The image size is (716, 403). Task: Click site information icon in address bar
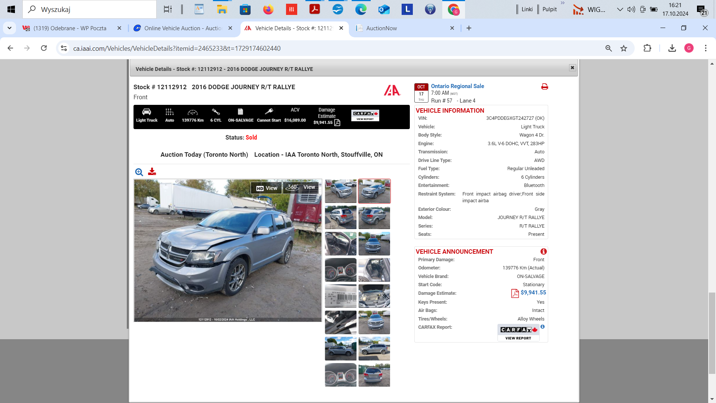pyautogui.click(x=64, y=48)
